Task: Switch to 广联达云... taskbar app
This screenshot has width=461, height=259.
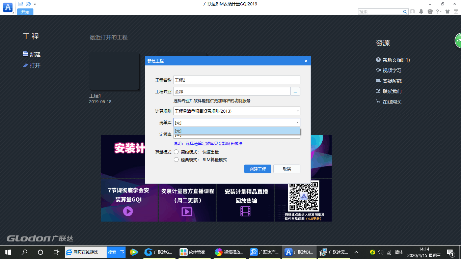Action: pyautogui.click(x=334, y=252)
